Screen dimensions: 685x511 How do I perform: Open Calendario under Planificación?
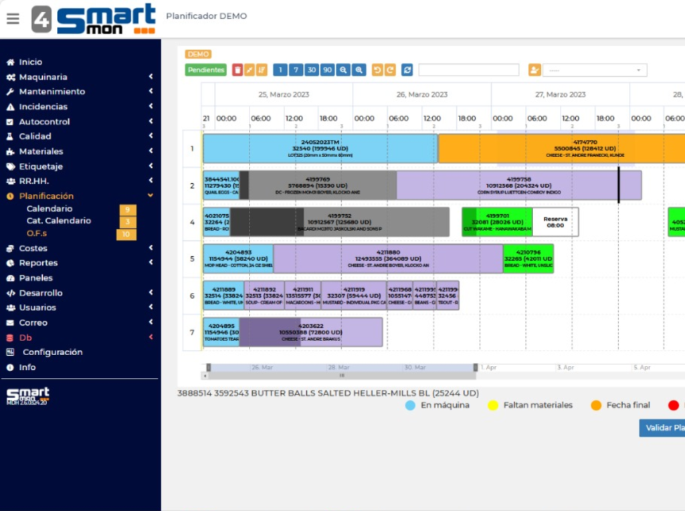tap(50, 209)
